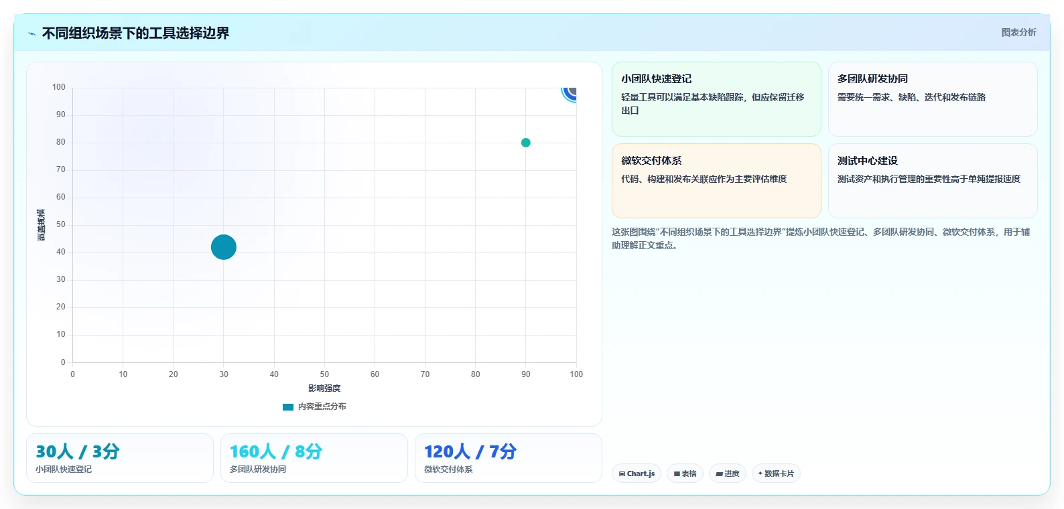
Task: Toggle the 内容重点分布 legend color box
Action: coord(288,407)
